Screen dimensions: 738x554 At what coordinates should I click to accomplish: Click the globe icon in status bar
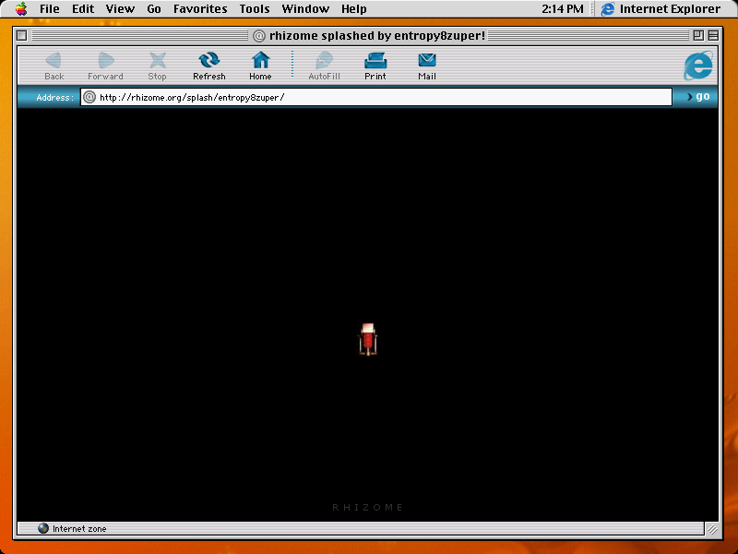coord(43,528)
